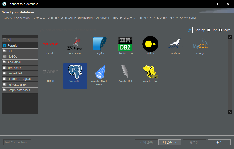
Task: Pick the Apache Hive bee icon
Action: (x=150, y=72)
